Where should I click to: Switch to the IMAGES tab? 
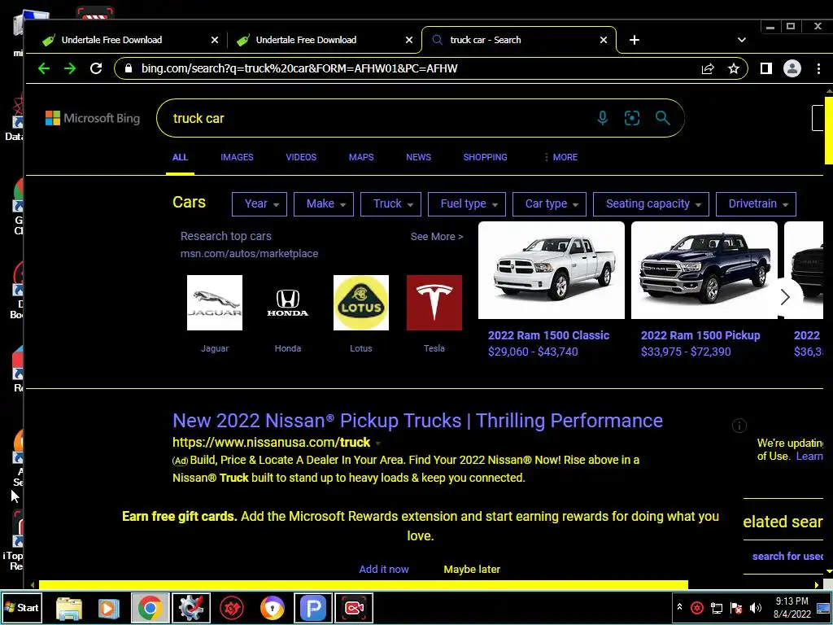tap(237, 157)
